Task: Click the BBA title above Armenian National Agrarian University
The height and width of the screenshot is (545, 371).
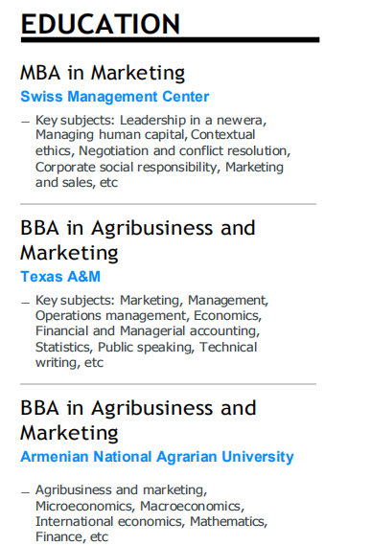Action: tap(138, 420)
